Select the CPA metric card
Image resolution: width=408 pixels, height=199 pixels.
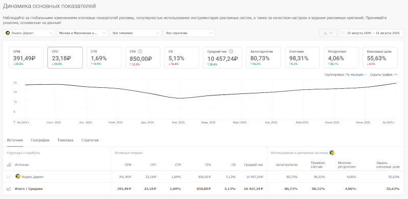pos(143,57)
